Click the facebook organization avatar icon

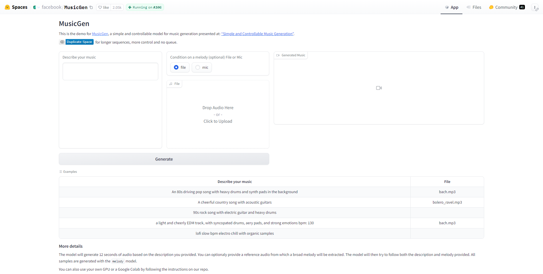click(x=35, y=7)
